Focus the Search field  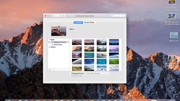(x=115, y=16)
